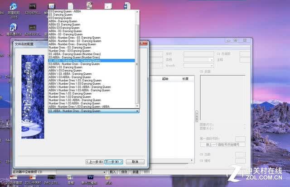Open the 音箱 folder icon on desktop
Image resolution: width=290 pixels, height=187 pixels.
click(x=71, y=179)
